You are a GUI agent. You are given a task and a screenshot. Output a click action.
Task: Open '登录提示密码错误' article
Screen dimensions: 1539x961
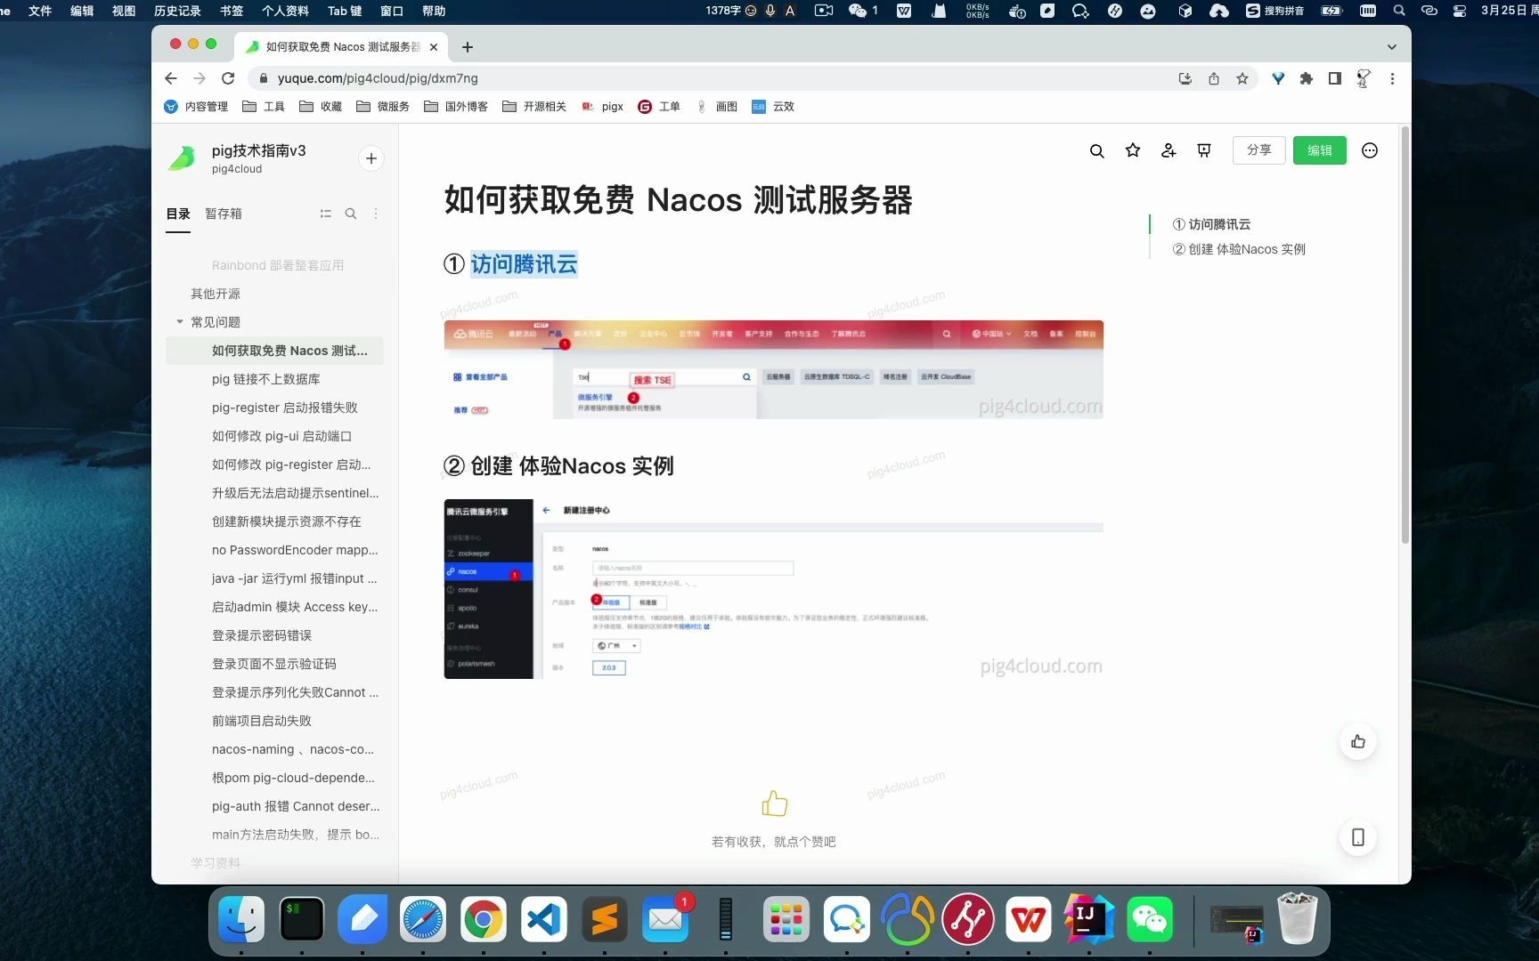click(x=261, y=635)
